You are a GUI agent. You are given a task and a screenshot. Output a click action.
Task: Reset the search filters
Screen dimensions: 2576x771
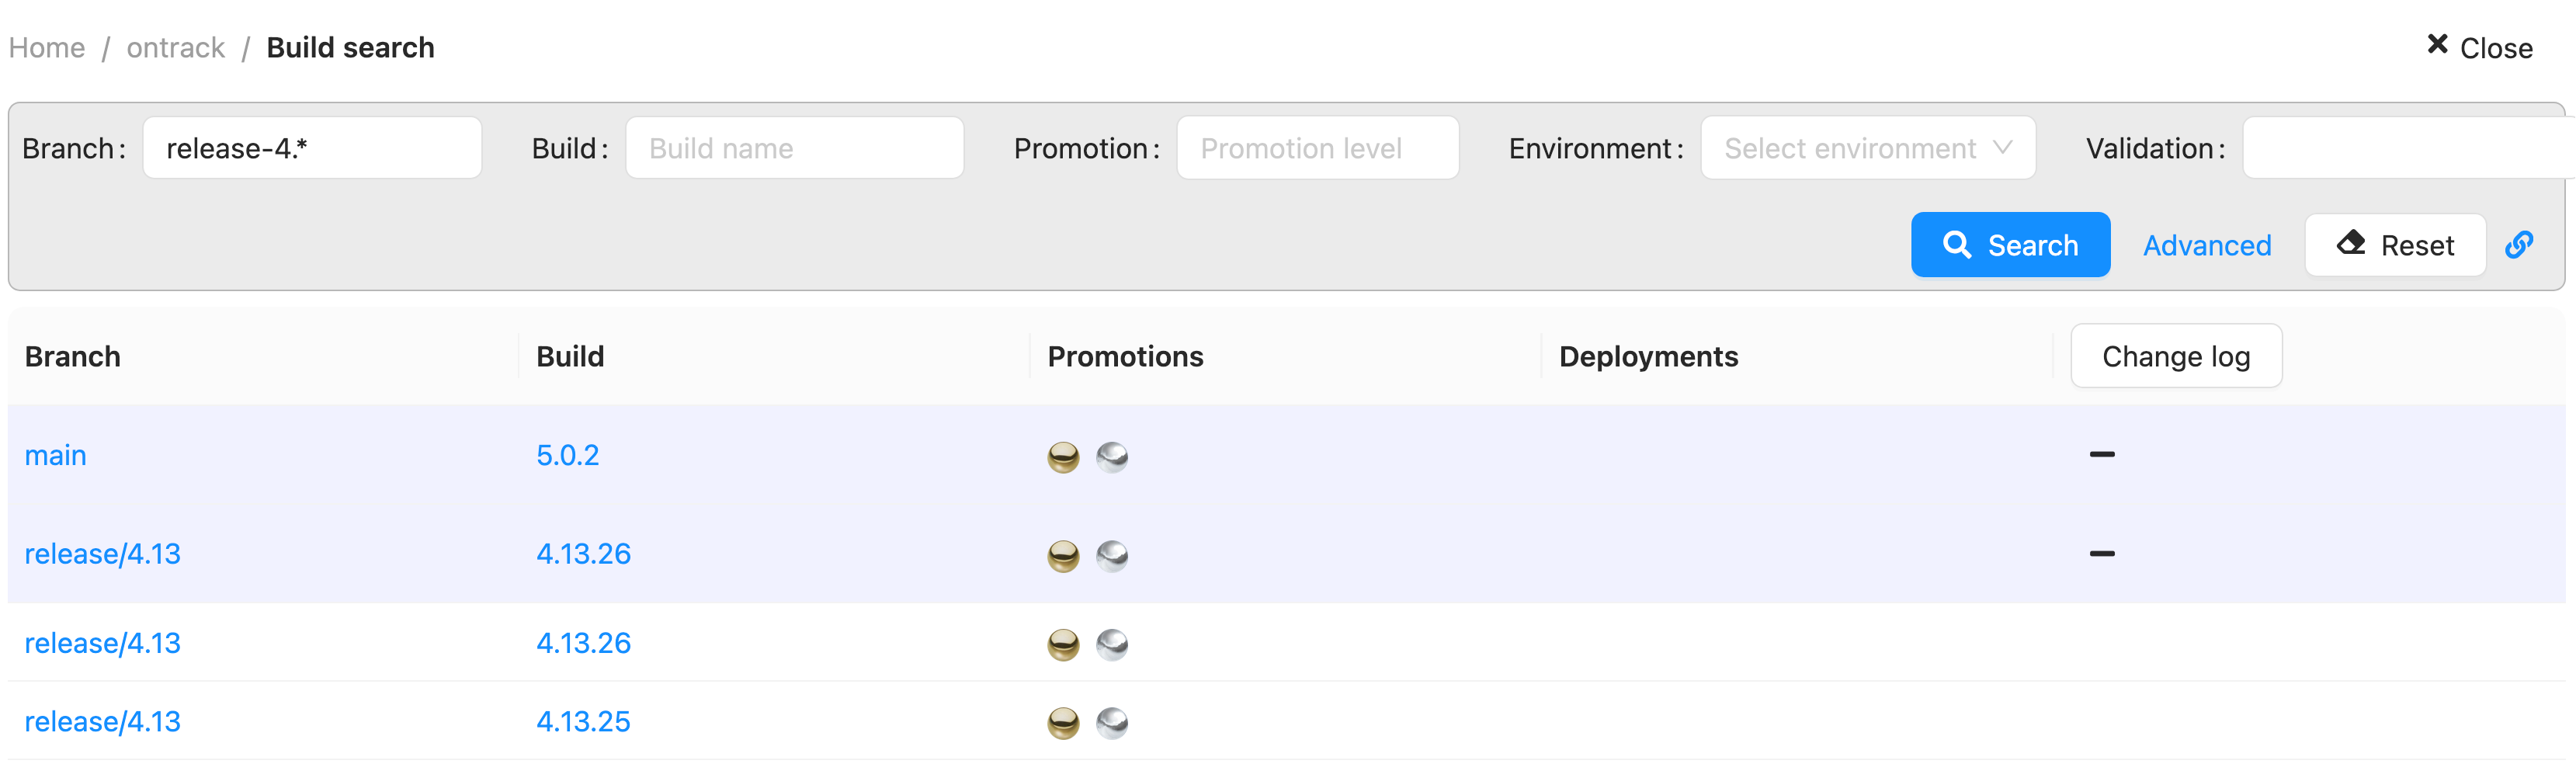[2395, 245]
